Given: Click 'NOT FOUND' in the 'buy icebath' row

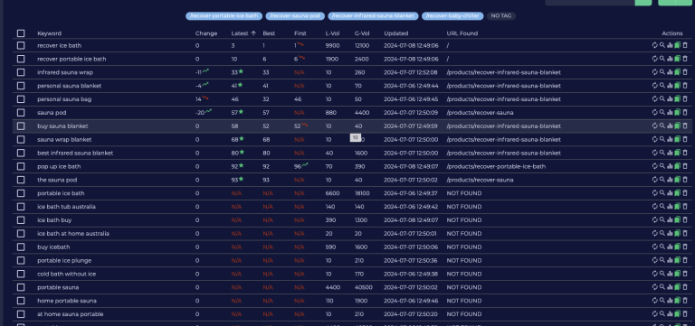Looking at the screenshot, I should point(463,247).
